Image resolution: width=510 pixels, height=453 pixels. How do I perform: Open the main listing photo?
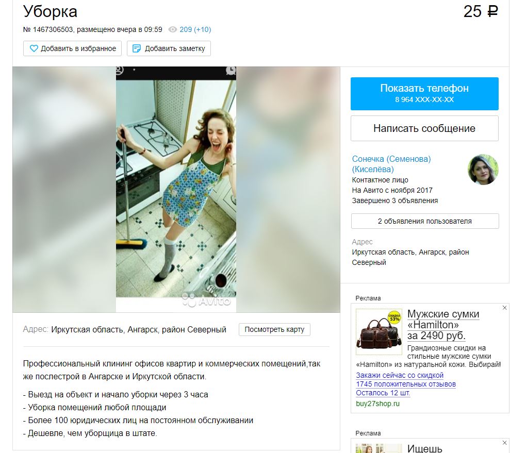176,190
